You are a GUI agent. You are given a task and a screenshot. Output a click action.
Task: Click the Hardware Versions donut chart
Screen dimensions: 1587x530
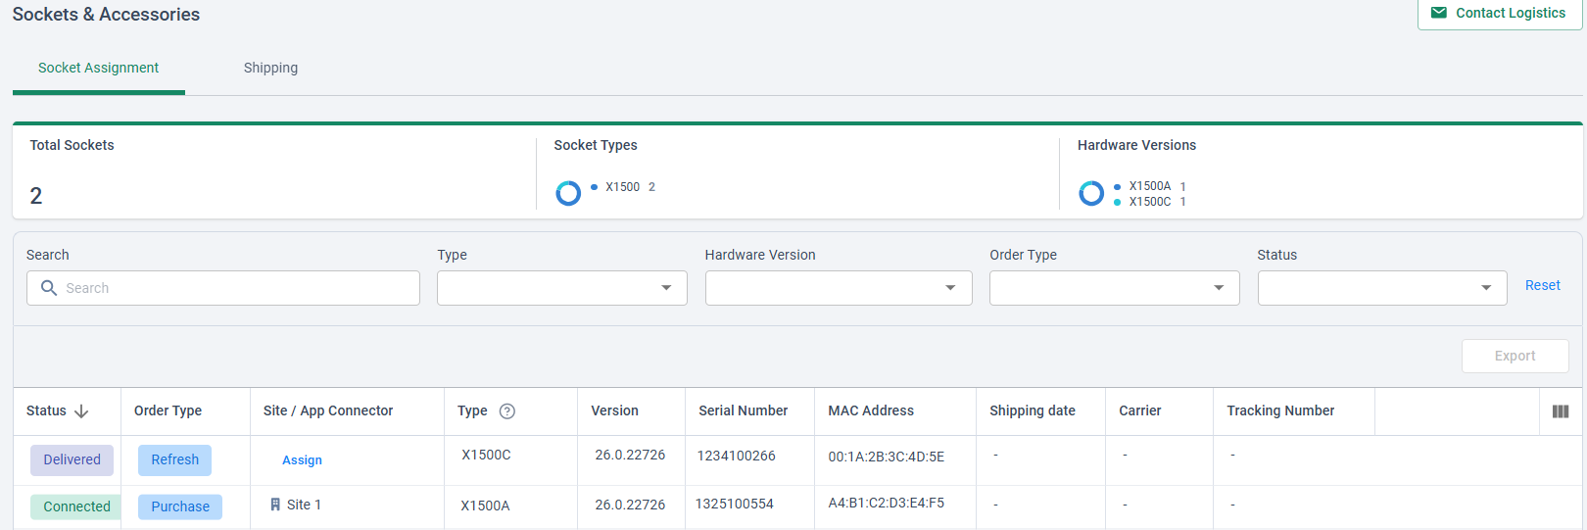point(1091,193)
